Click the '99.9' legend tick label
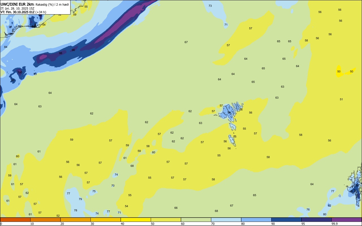This screenshot has width=362, height=226. (x=335, y=224)
